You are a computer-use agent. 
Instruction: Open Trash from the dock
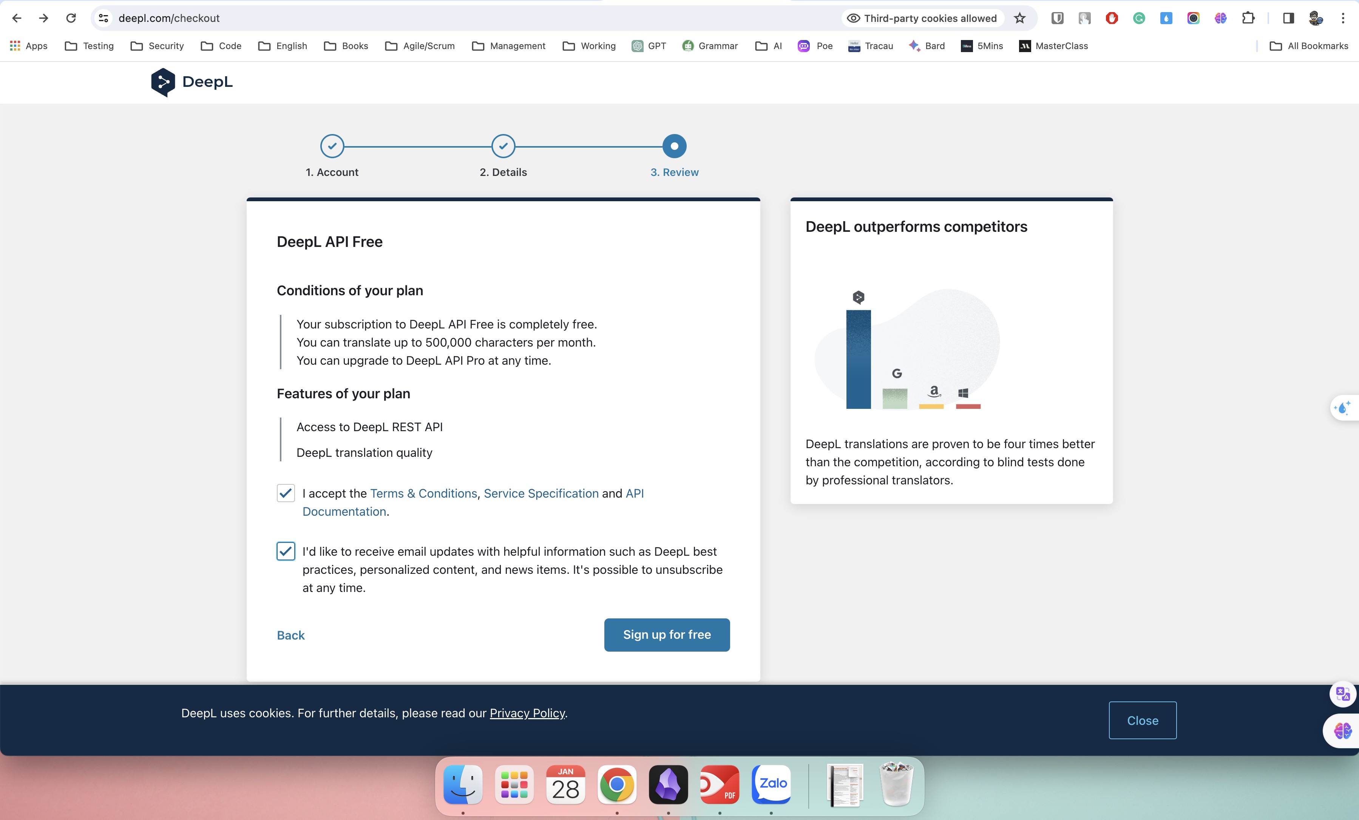coord(896,784)
